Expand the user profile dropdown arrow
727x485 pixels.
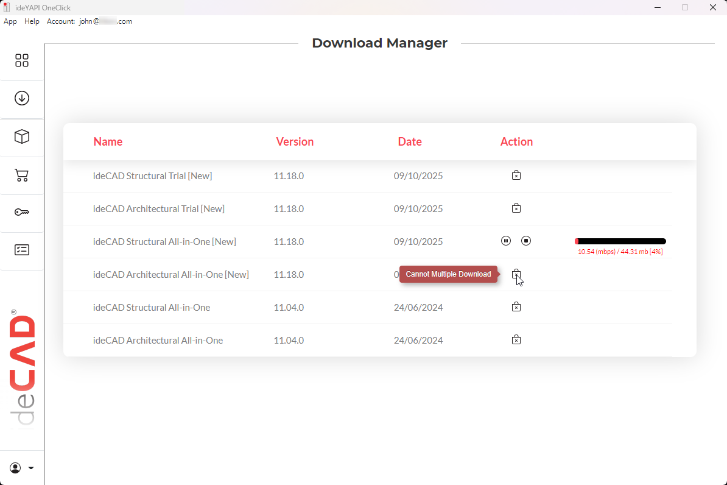click(31, 468)
